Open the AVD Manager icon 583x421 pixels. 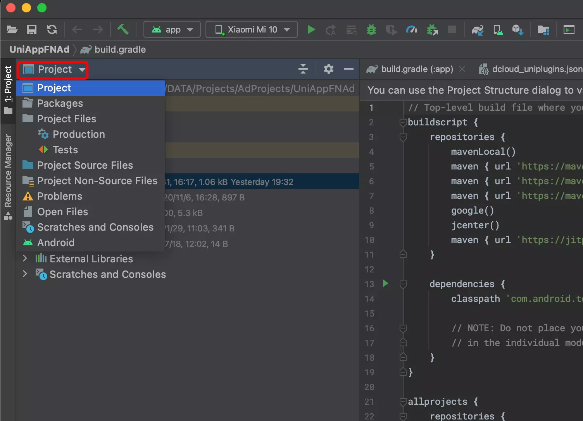click(x=498, y=30)
